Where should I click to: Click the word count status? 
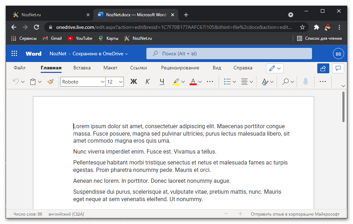pos(28,214)
